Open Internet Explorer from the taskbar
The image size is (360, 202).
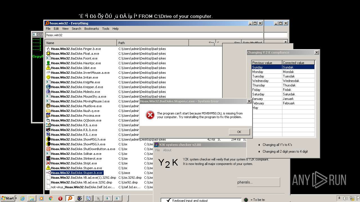pos(22,198)
